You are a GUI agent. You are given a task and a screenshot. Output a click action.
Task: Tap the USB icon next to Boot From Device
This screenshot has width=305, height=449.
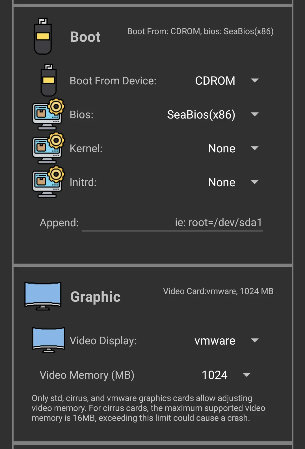coord(49,80)
